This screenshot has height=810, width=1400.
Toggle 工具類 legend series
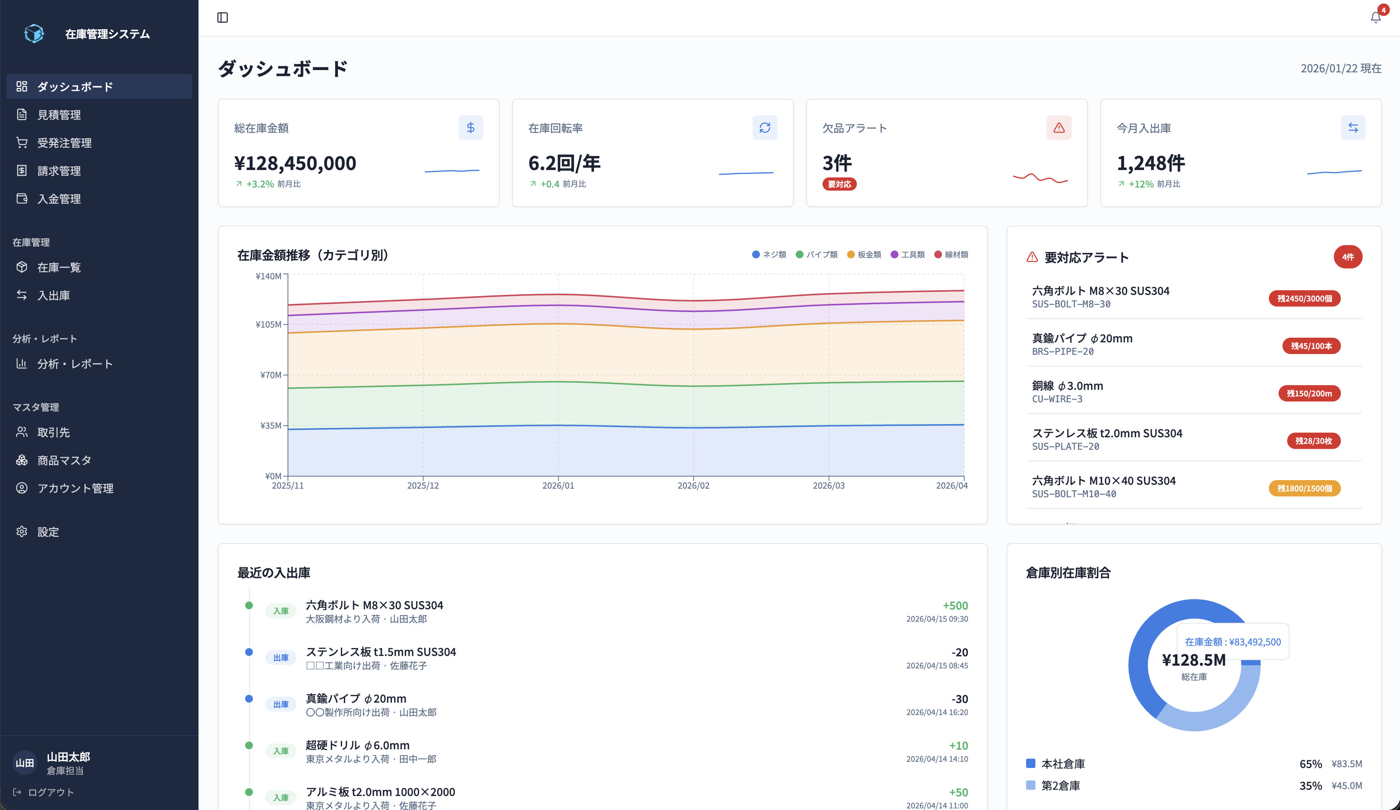[x=907, y=254]
